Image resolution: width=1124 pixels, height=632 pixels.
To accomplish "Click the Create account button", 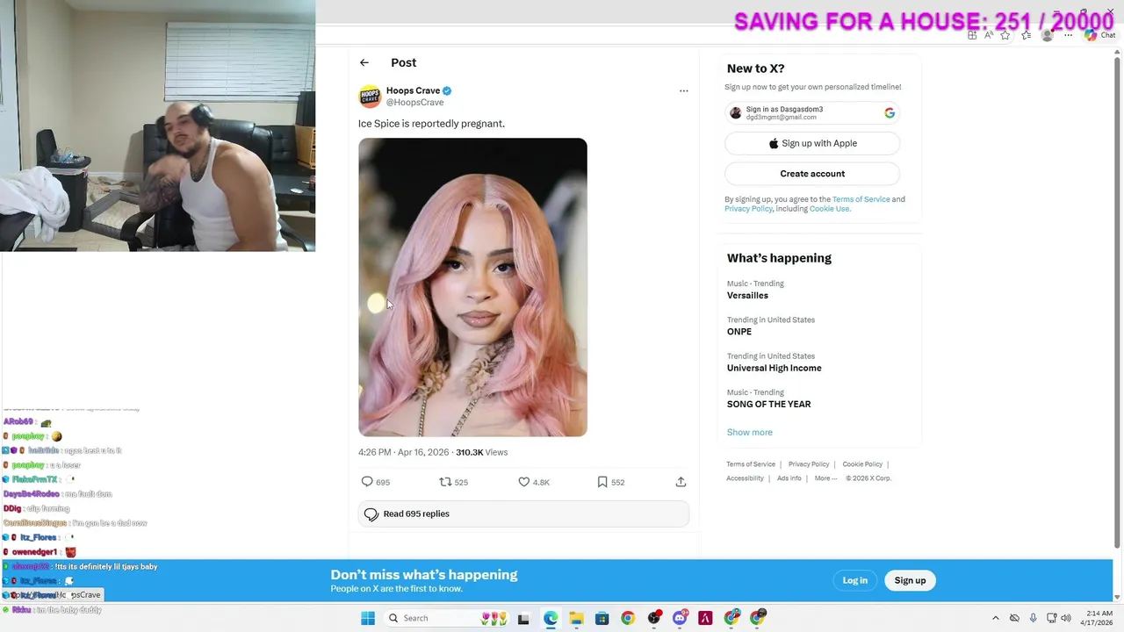I will [x=812, y=174].
